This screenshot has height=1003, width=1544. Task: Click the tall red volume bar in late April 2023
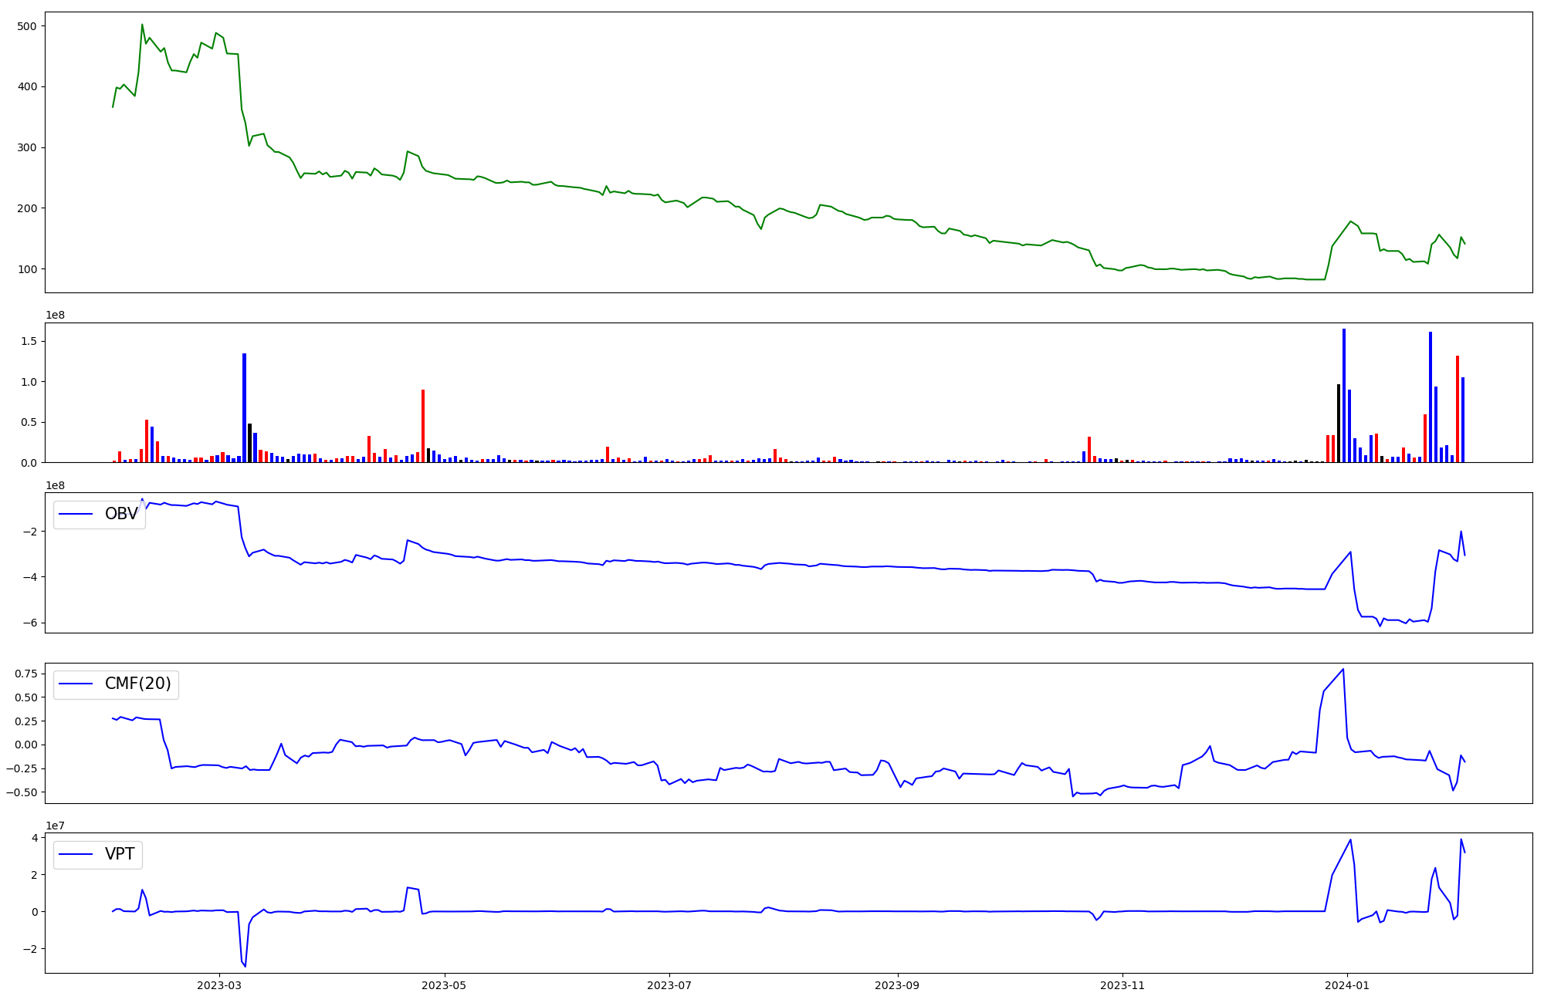pyautogui.click(x=423, y=426)
